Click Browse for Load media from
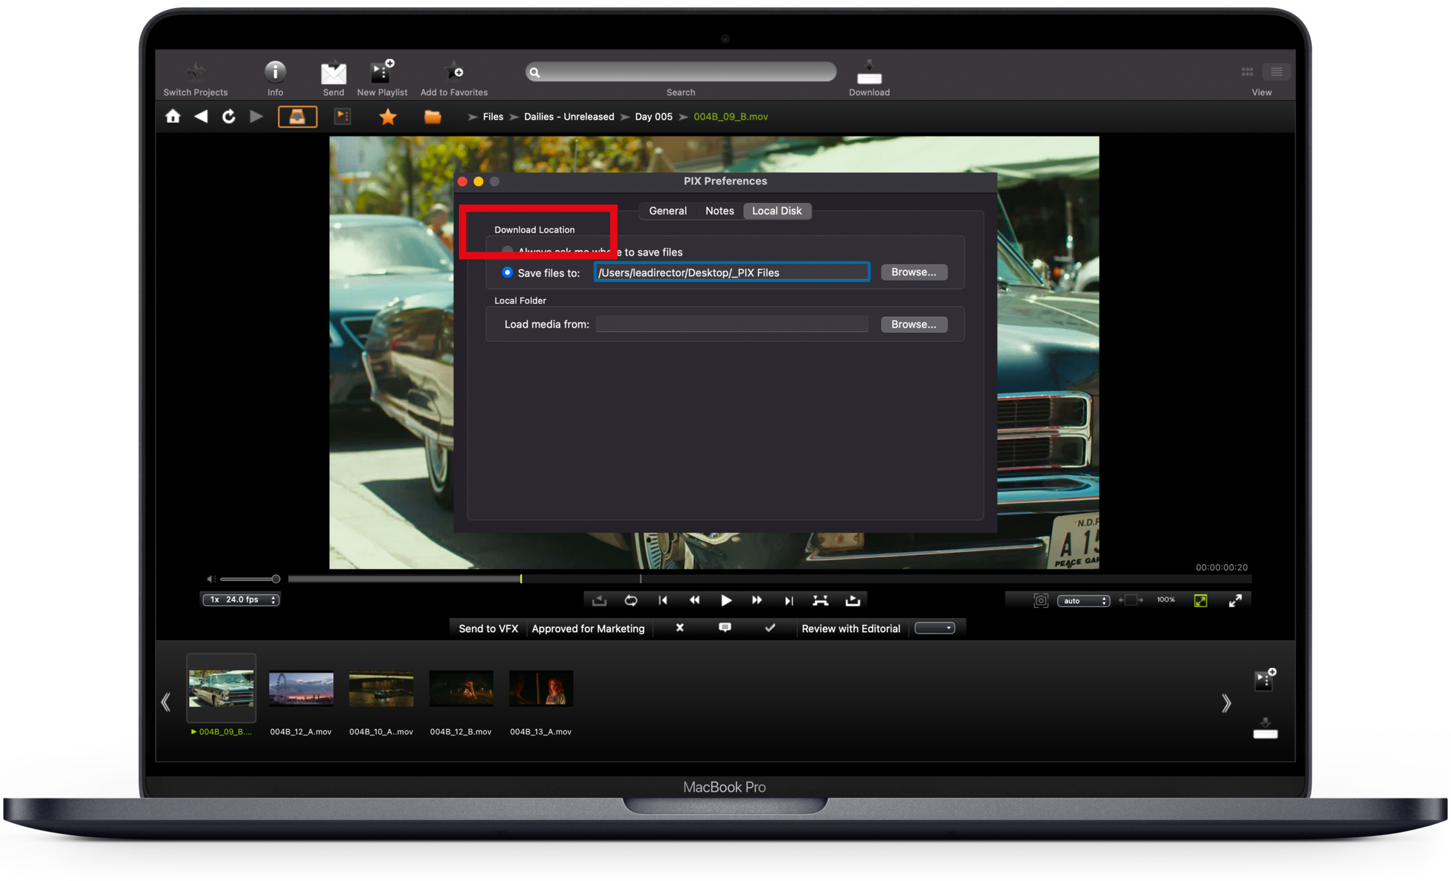This screenshot has height=881, width=1451. (913, 324)
